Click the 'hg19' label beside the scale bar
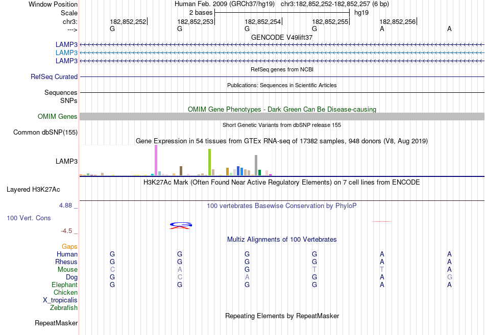The image size is (485, 335). coord(361,13)
